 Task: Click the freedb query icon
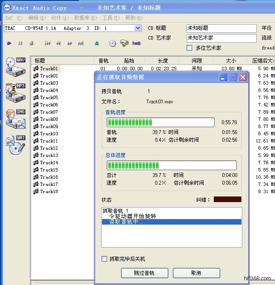pyautogui.click(x=136, y=43)
